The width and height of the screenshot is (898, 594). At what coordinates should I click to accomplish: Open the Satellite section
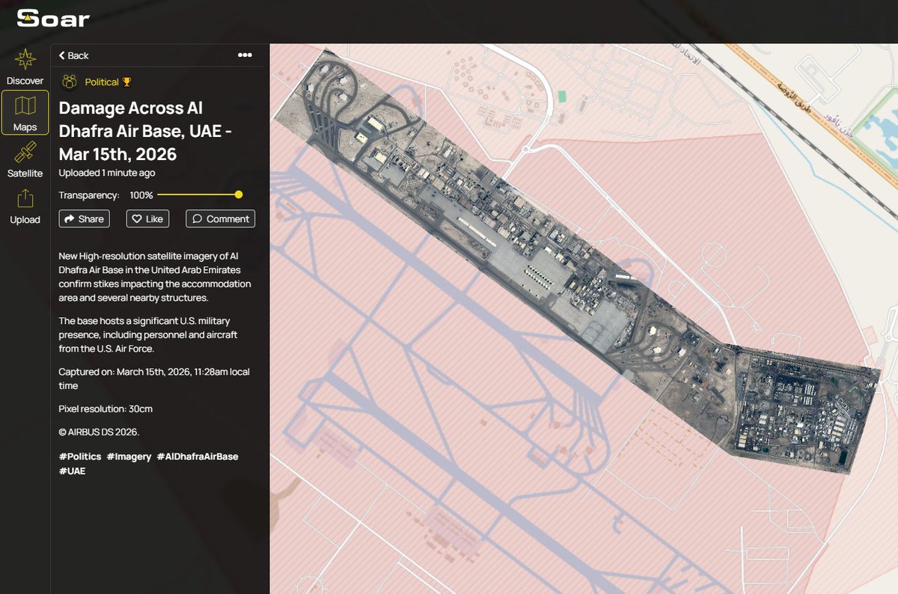[25, 159]
